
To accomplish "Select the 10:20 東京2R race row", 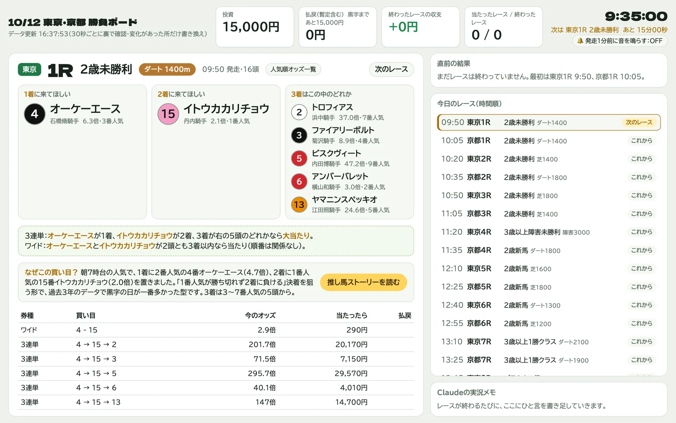I will tap(549, 159).
